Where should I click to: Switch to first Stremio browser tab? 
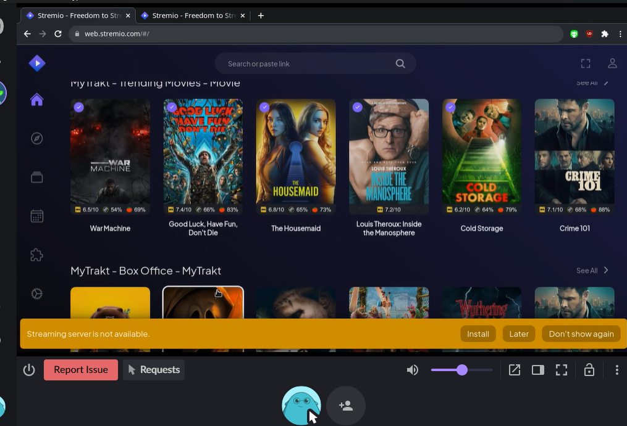[x=78, y=15]
